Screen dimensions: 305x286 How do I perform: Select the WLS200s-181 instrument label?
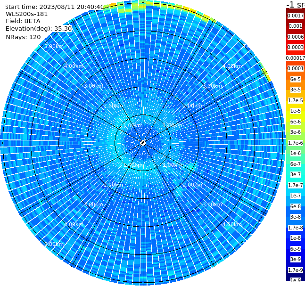(x=27, y=14)
